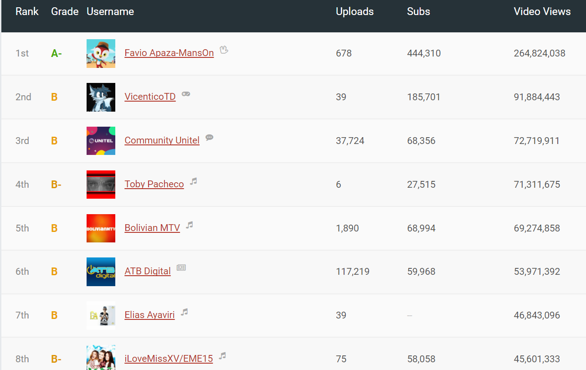Click the speech bubble icon beside Community Unitel
The height and width of the screenshot is (370, 586).
tap(209, 137)
